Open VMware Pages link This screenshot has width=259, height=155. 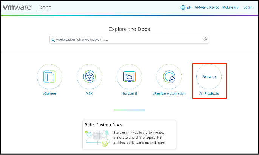(207, 8)
